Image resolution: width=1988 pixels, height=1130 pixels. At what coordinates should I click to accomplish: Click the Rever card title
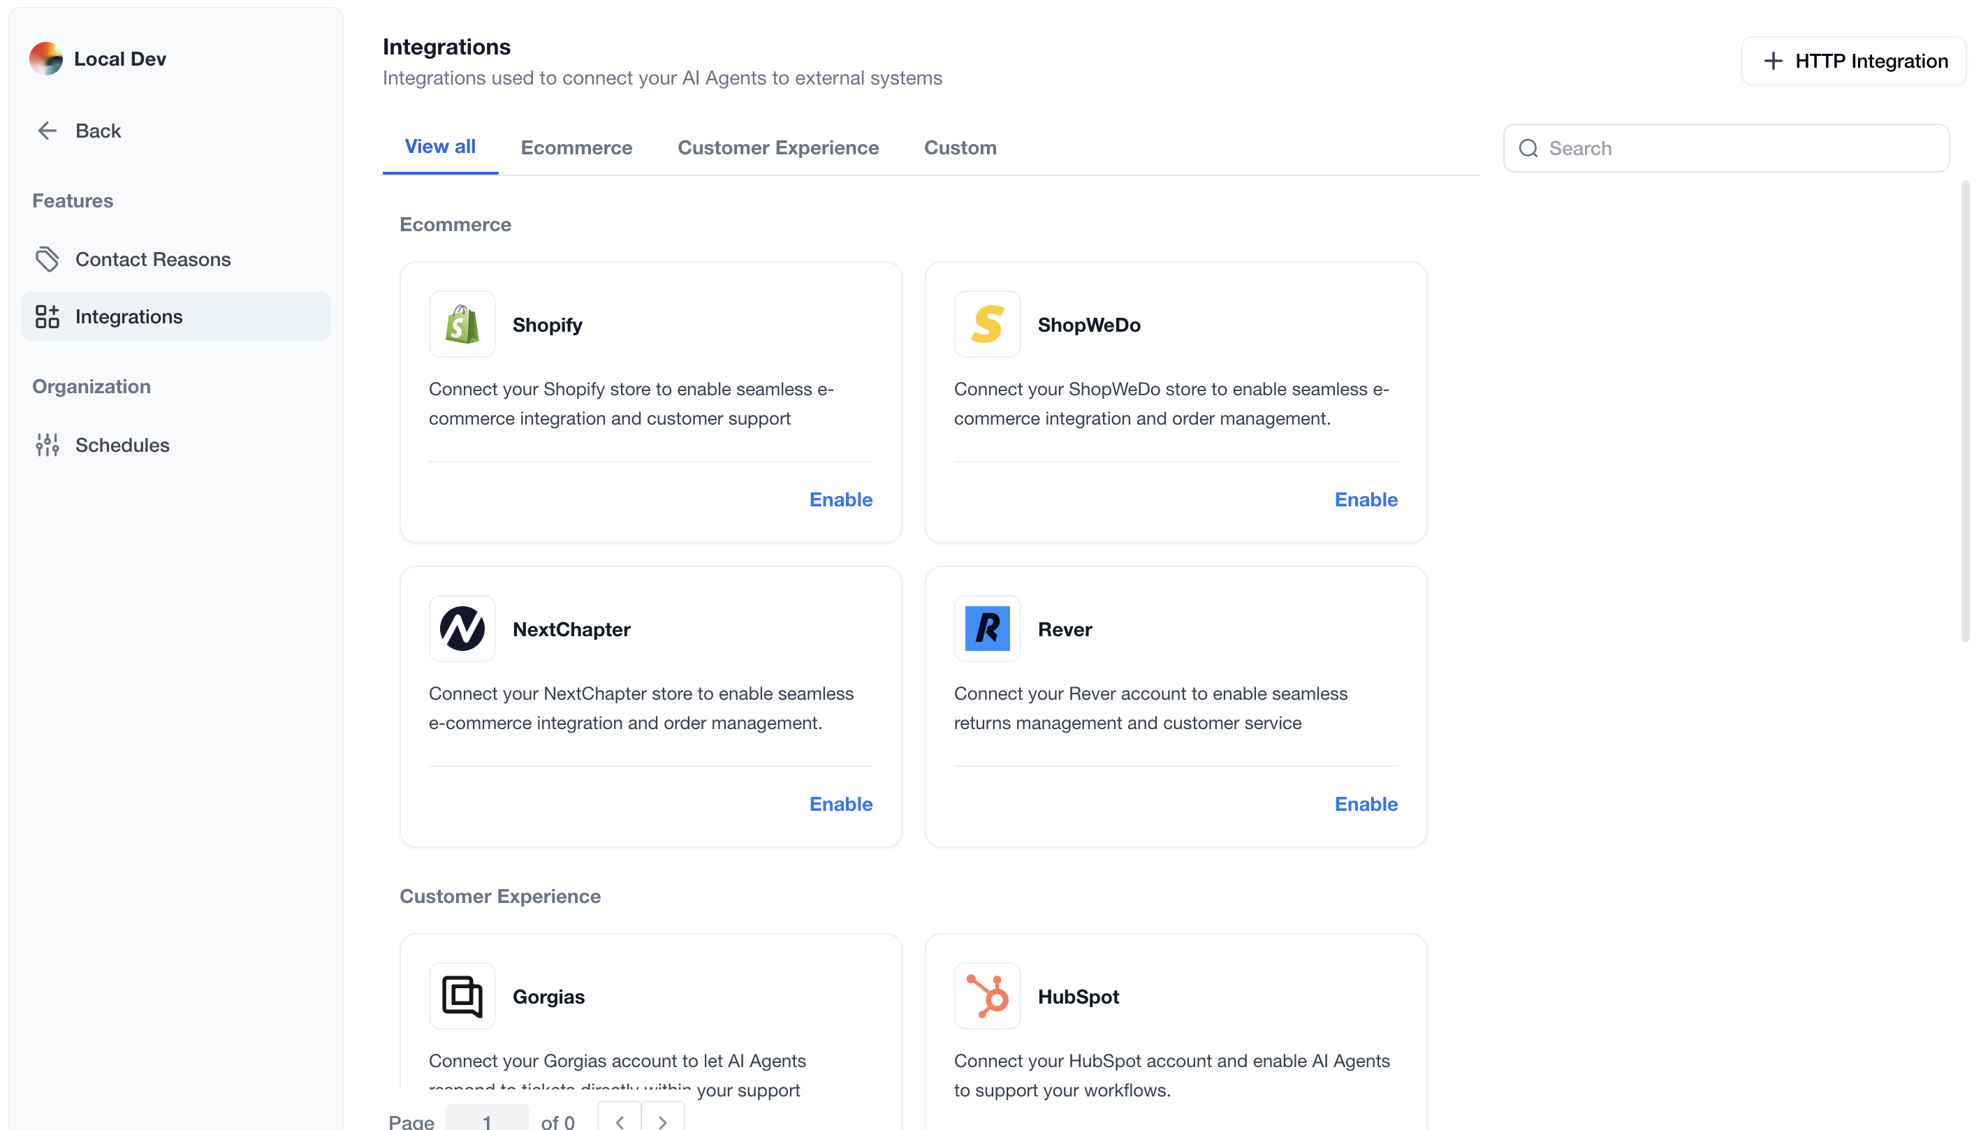(1065, 629)
